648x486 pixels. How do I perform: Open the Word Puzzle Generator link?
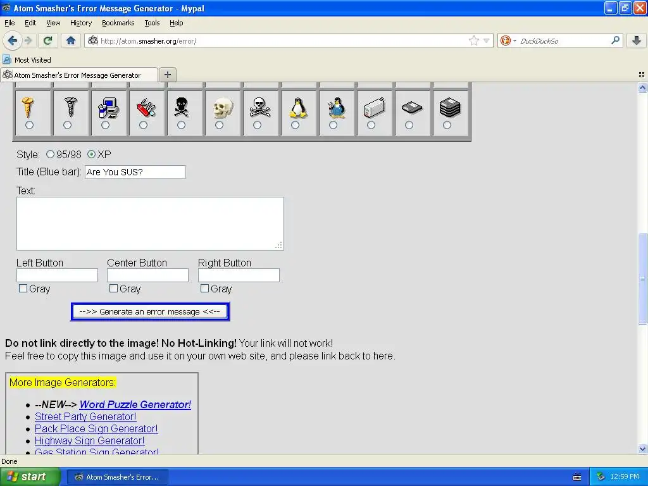pyautogui.click(x=135, y=404)
